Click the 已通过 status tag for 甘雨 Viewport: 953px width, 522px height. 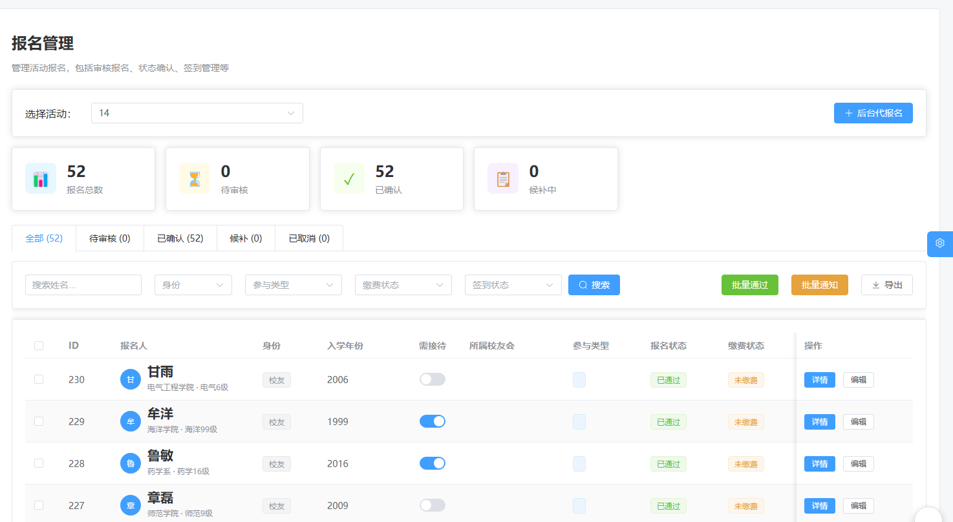point(669,380)
